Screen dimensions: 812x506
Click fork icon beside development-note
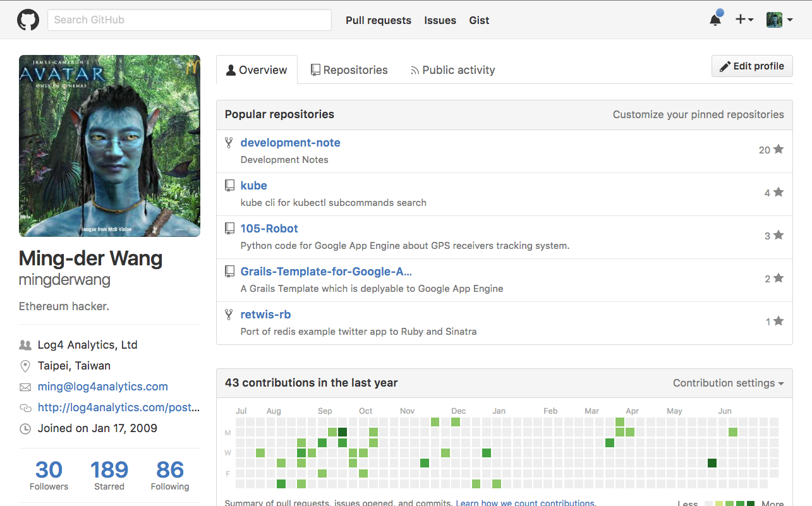coord(229,143)
